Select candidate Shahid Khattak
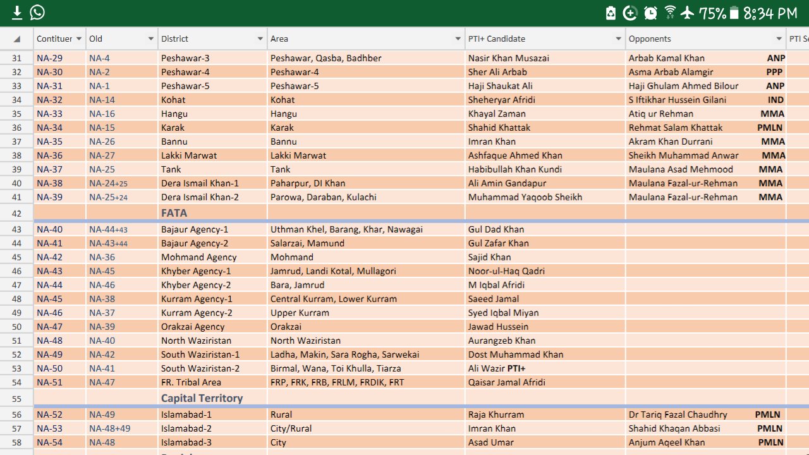 (545, 128)
